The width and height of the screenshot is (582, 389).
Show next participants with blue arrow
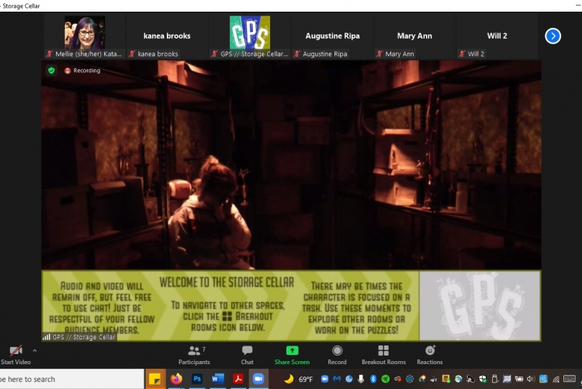pos(553,36)
